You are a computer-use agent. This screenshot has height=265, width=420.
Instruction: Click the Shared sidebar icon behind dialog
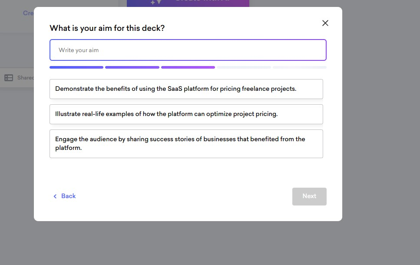point(9,78)
